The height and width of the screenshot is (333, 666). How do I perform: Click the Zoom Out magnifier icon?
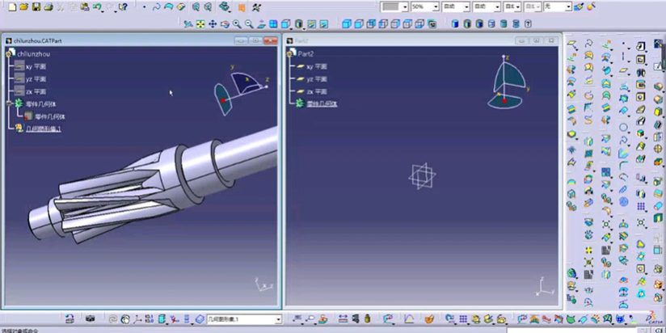pyautogui.click(x=250, y=24)
